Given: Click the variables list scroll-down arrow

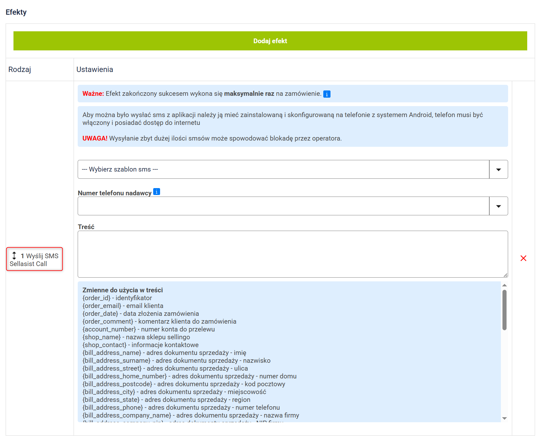Looking at the screenshot, I should click(x=504, y=418).
